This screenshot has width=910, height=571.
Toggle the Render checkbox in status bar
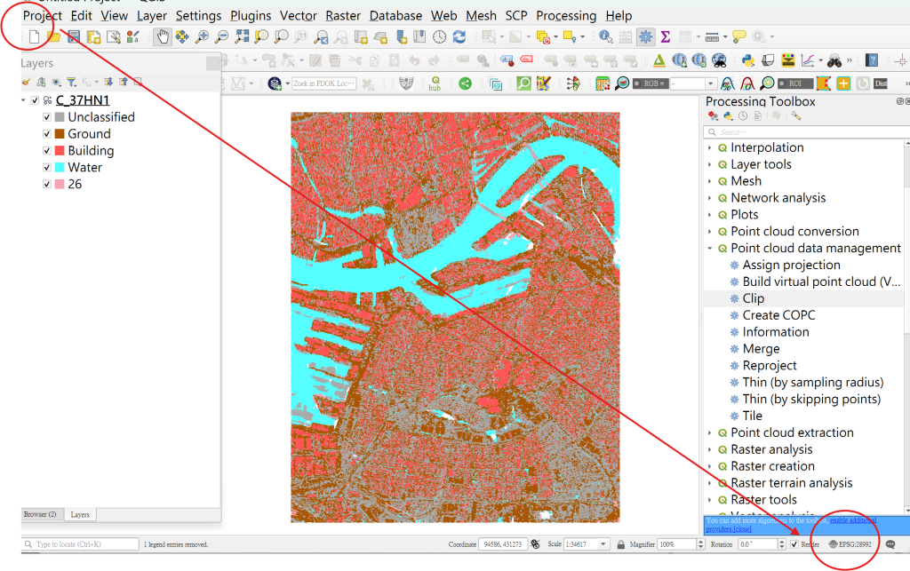[794, 544]
